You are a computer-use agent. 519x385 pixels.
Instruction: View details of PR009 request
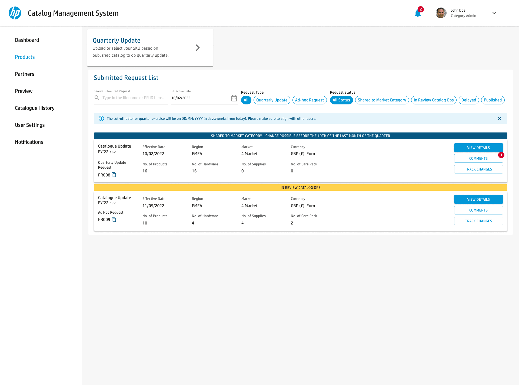pos(478,199)
